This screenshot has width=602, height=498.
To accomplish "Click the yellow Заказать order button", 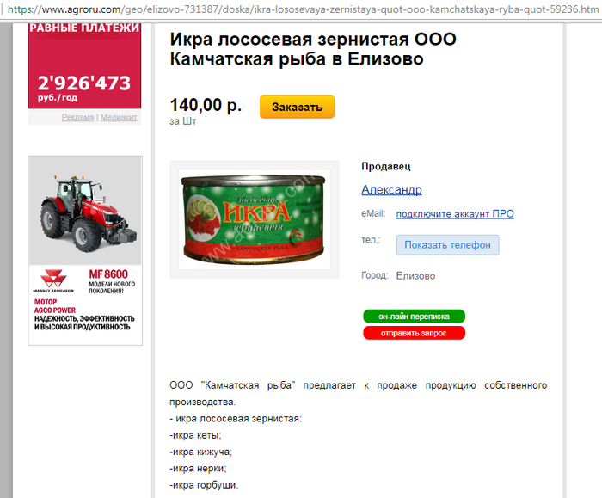I will tap(297, 107).
